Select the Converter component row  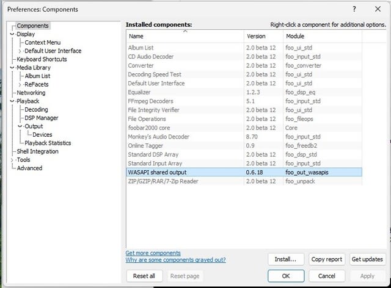244,65
